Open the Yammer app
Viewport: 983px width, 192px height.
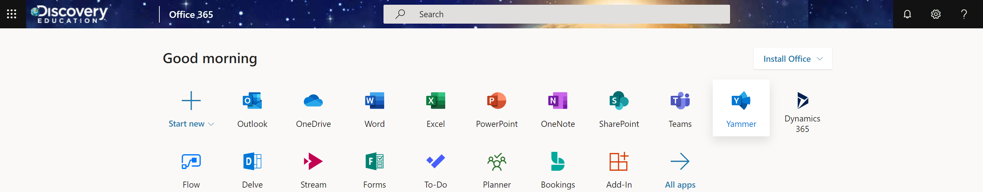pyautogui.click(x=741, y=108)
